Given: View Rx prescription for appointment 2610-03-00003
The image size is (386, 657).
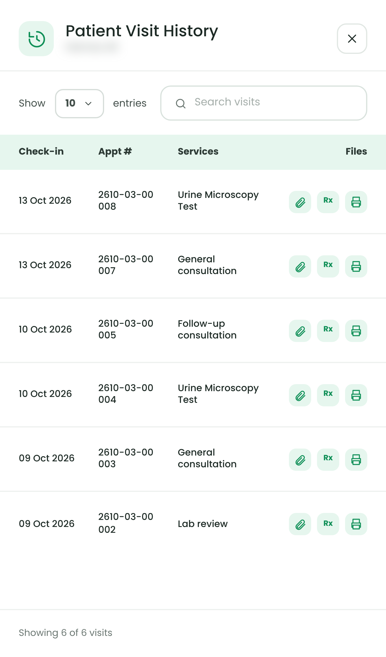Looking at the screenshot, I should click(x=328, y=460).
